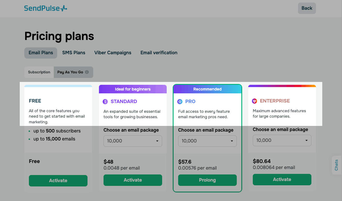The image size is (342, 201).
Task: Click the Standard plan dollar icon
Action: pos(105,101)
